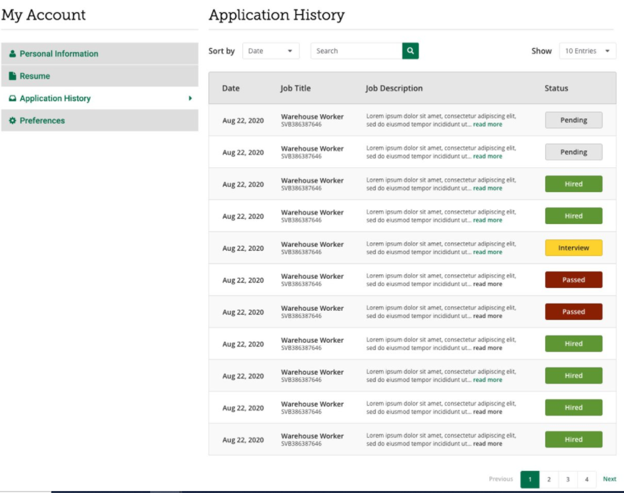Click the My Account heading
The image size is (624, 493).
point(43,15)
